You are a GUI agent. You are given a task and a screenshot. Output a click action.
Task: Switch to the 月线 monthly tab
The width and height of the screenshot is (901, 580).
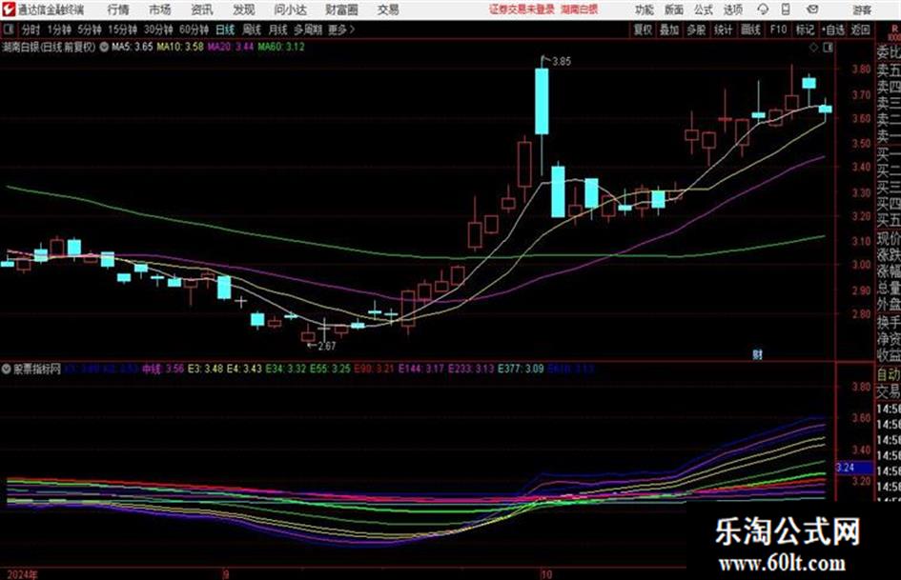(x=278, y=30)
